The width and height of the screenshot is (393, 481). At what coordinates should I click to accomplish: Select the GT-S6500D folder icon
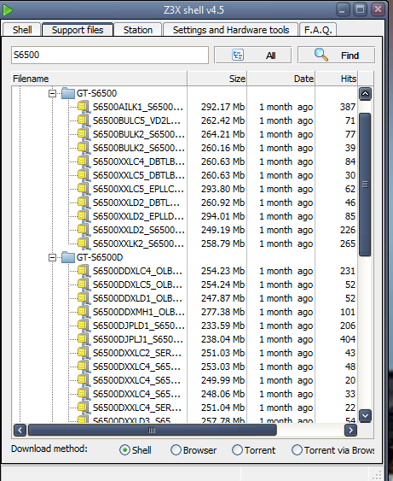point(68,257)
